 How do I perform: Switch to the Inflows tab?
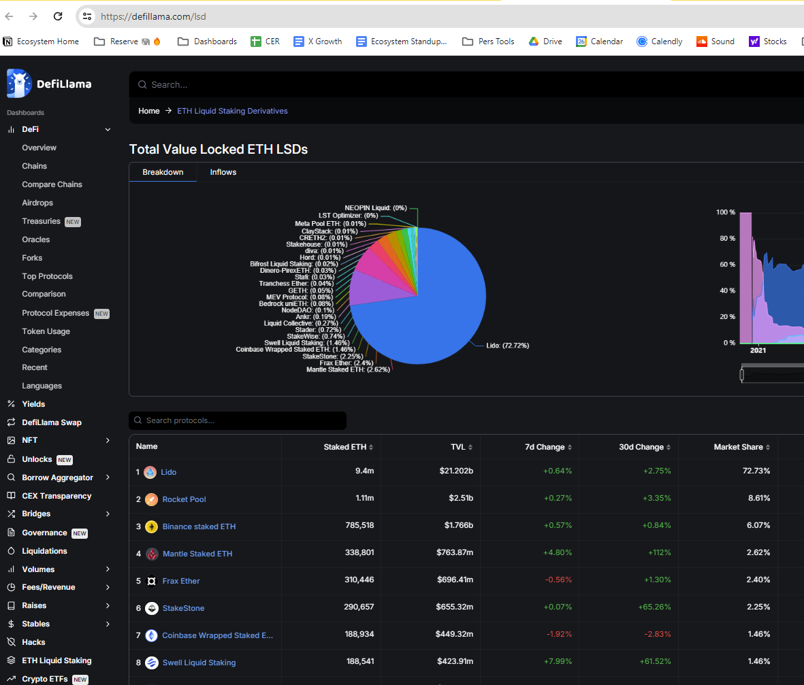point(223,172)
